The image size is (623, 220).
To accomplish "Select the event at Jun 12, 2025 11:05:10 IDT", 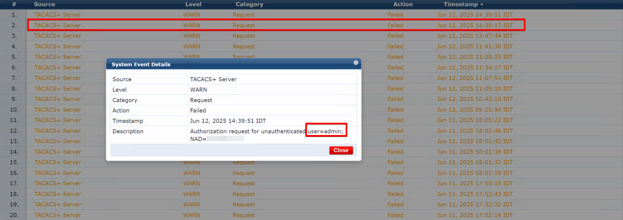I will (x=311, y=88).
